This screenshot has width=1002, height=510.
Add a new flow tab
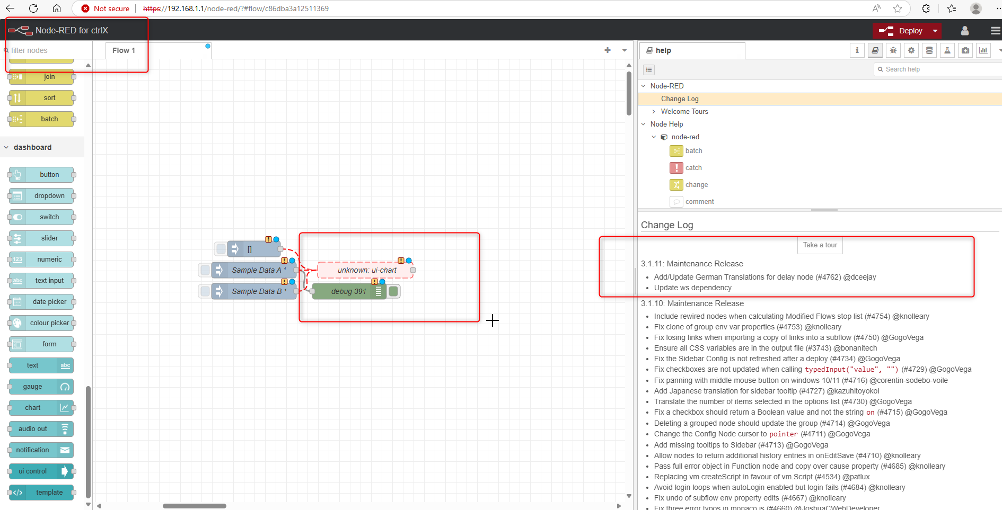(x=608, y=50)
